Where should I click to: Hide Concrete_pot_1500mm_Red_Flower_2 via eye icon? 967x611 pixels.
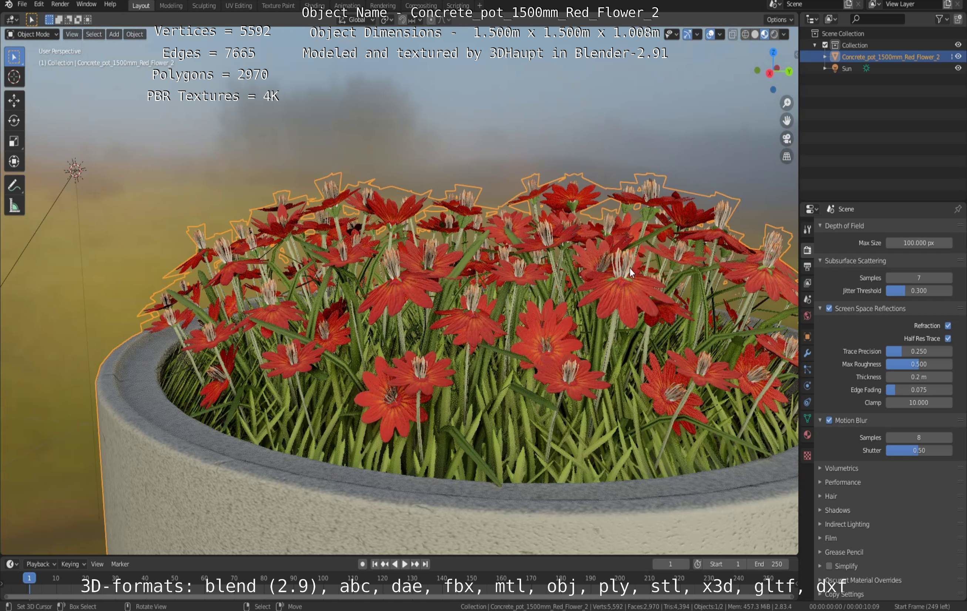pyautogui.click(x=958, y=57)
